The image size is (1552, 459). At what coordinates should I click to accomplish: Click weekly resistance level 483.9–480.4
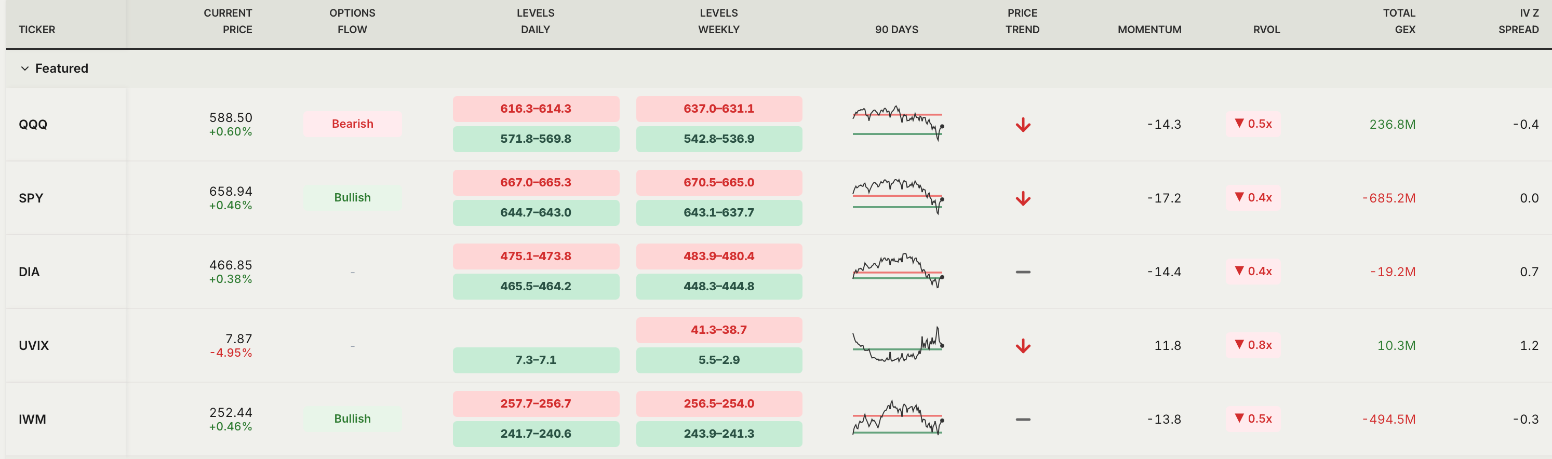point(719,256)
